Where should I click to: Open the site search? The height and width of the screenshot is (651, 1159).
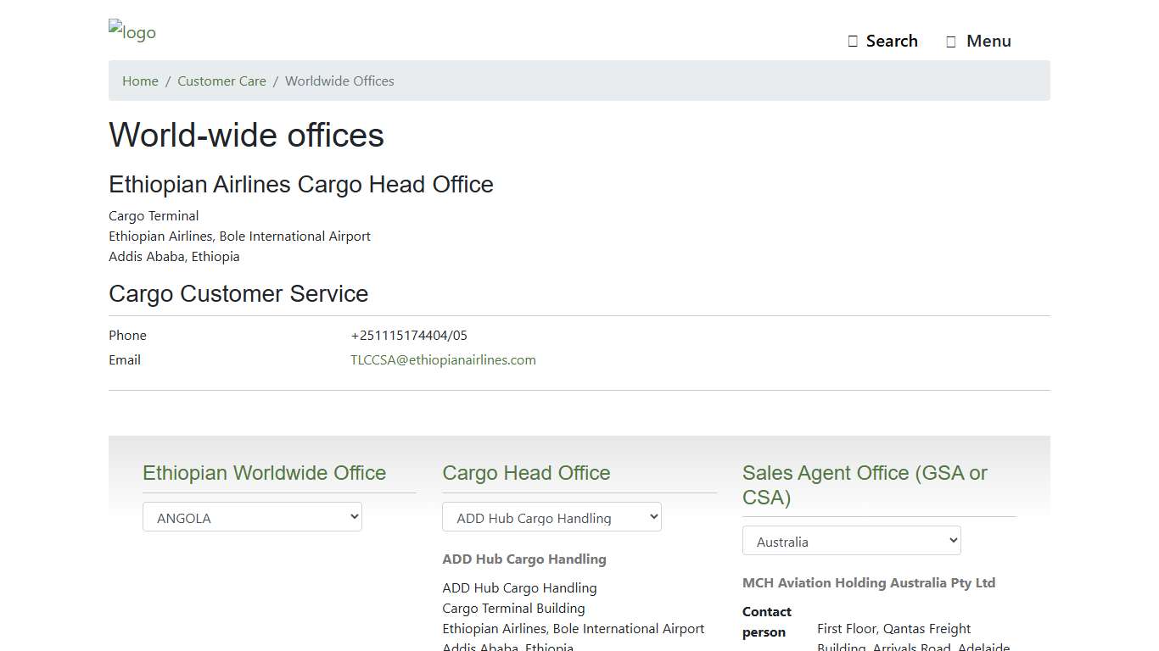tap(882, 40)
